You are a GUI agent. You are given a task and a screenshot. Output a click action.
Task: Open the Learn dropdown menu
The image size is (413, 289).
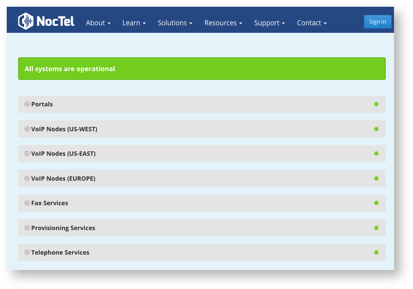pyautogui.click(x=134, y=23)
